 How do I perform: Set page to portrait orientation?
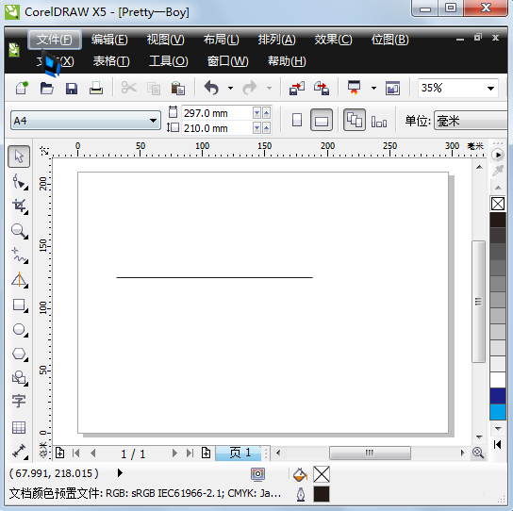(x=297, y=120)
